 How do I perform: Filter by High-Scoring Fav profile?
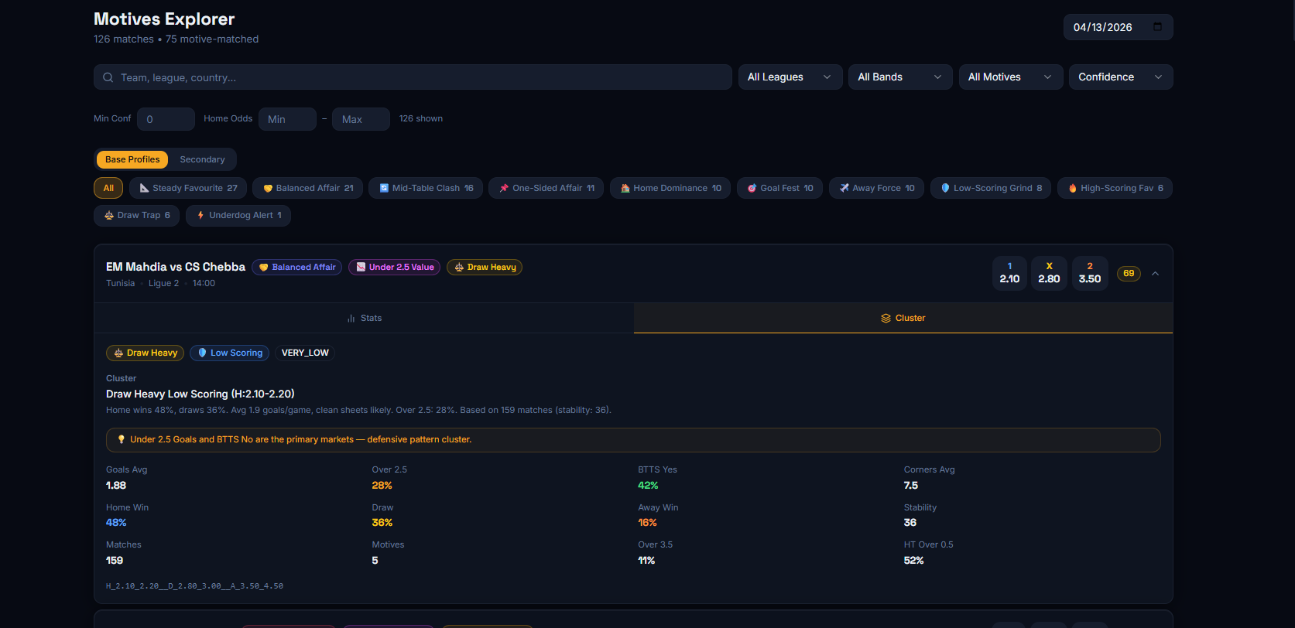(x=1115, y=188)
